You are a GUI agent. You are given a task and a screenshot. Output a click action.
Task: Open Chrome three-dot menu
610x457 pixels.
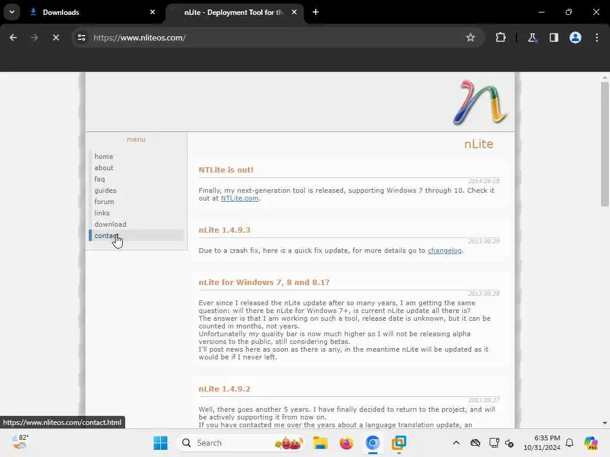pos(597,37)
